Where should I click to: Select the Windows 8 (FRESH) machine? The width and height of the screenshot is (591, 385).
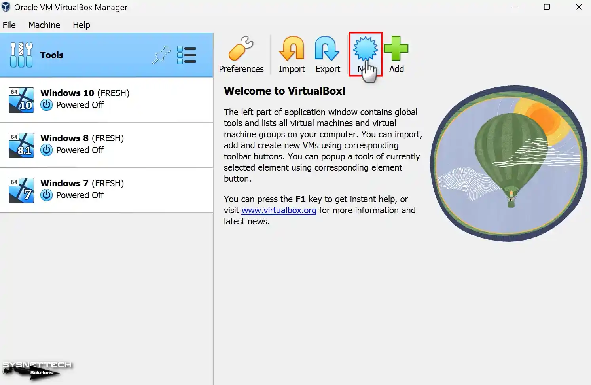pyautogui.click(x=106, y=145)
